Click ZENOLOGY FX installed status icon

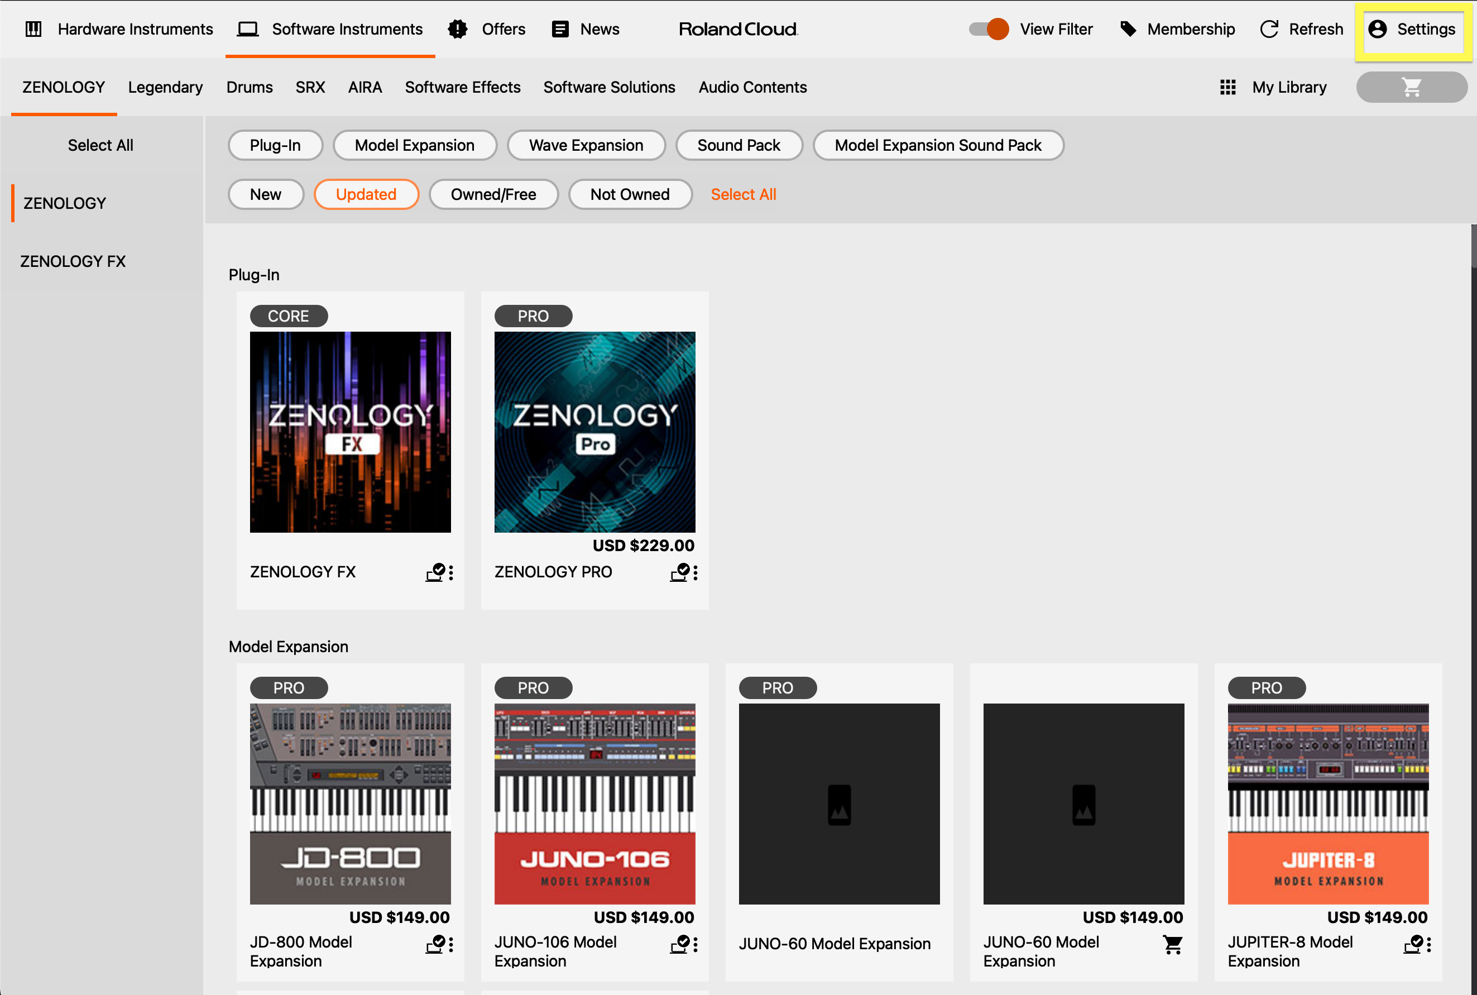(435, 572)
